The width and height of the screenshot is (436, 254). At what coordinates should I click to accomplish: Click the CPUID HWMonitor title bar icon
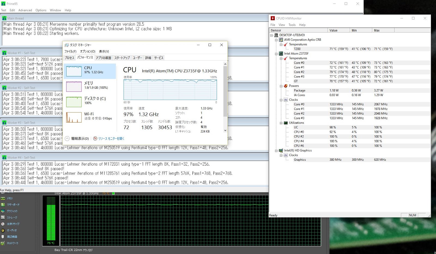pyautogui.click(x=273, y=18)
